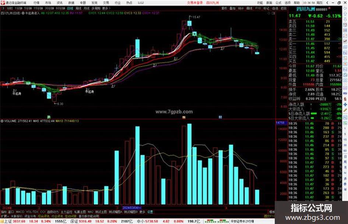Select the CCI indicator tab
The image size is (348, 224).
pyautogui.click(x=43, y=212)
